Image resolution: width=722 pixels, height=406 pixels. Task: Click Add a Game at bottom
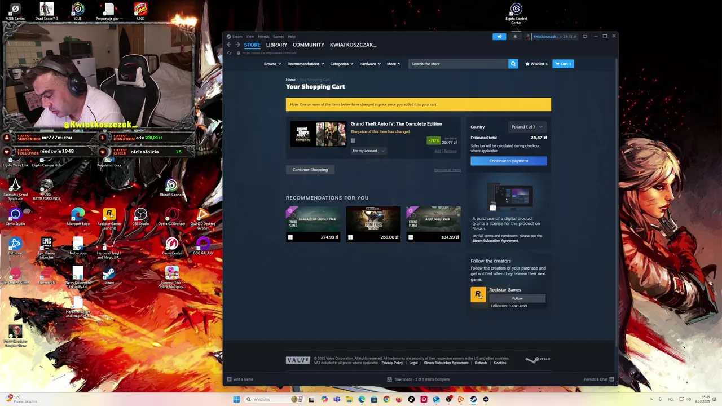click(x=240, y=379)
